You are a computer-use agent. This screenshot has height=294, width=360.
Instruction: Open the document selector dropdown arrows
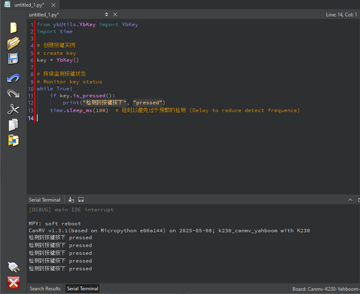click(x=106, y=14)
